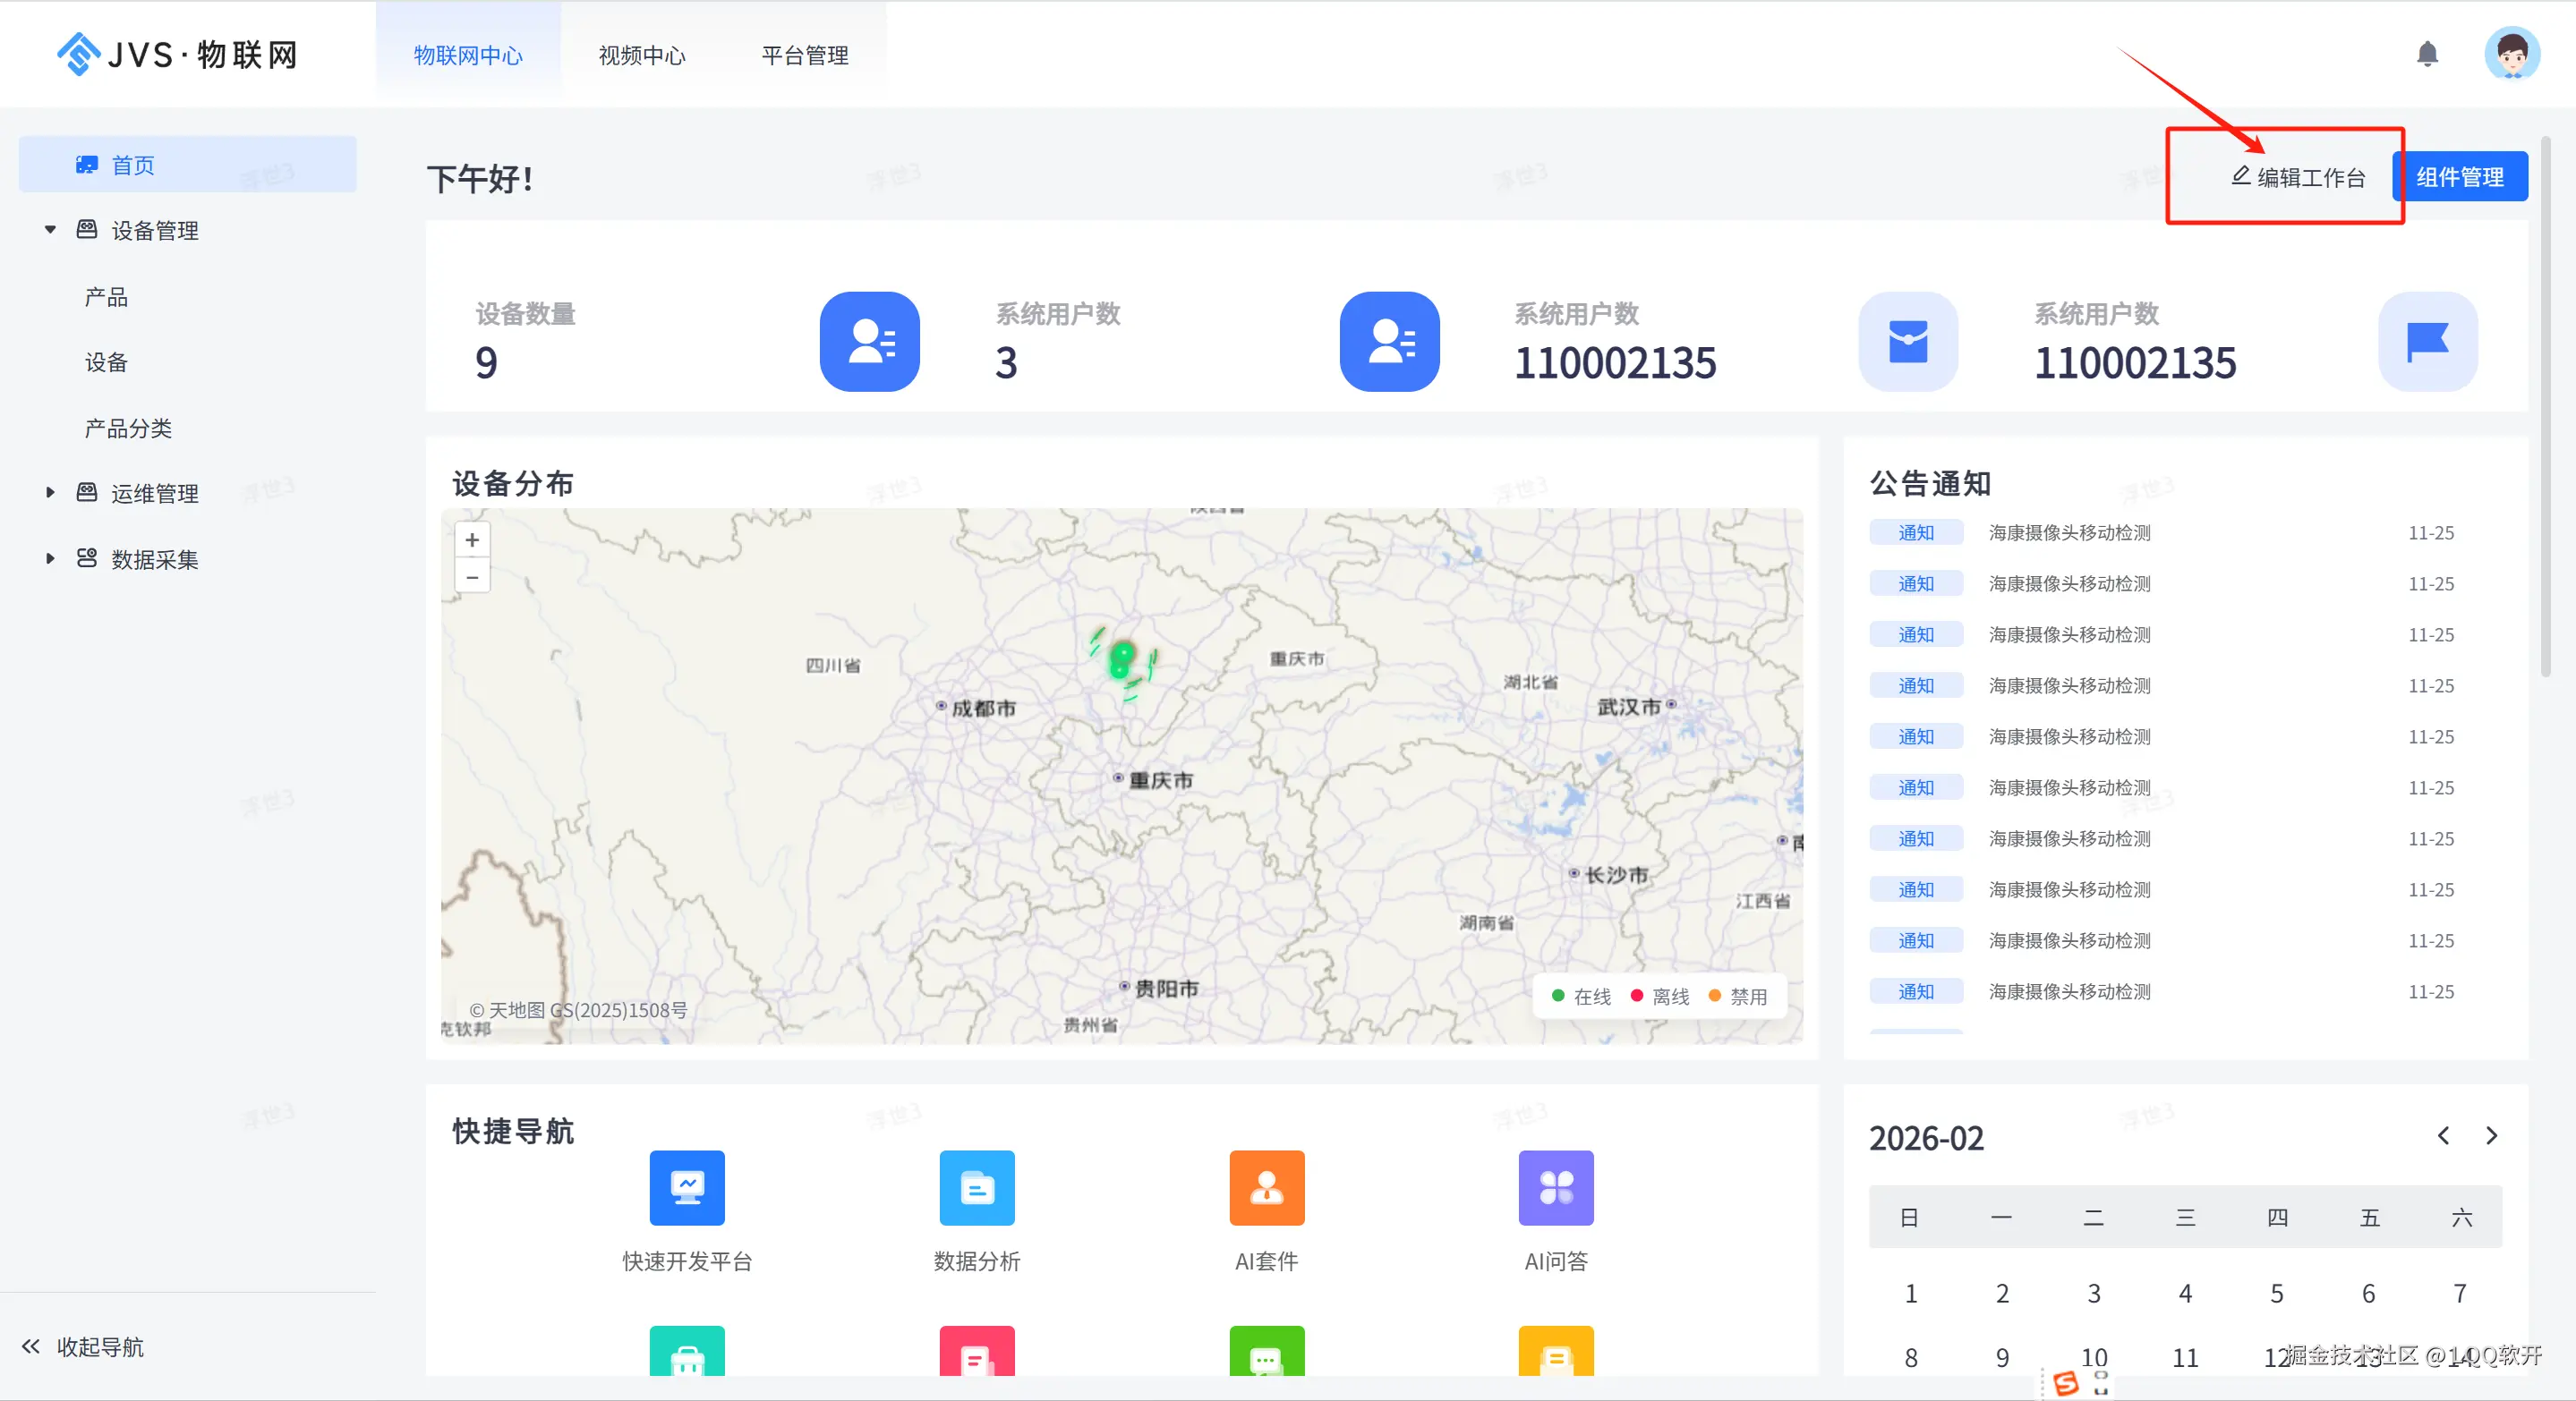Go to next month in calendar
2576x1401 pixels.
click(2491, 1136)
